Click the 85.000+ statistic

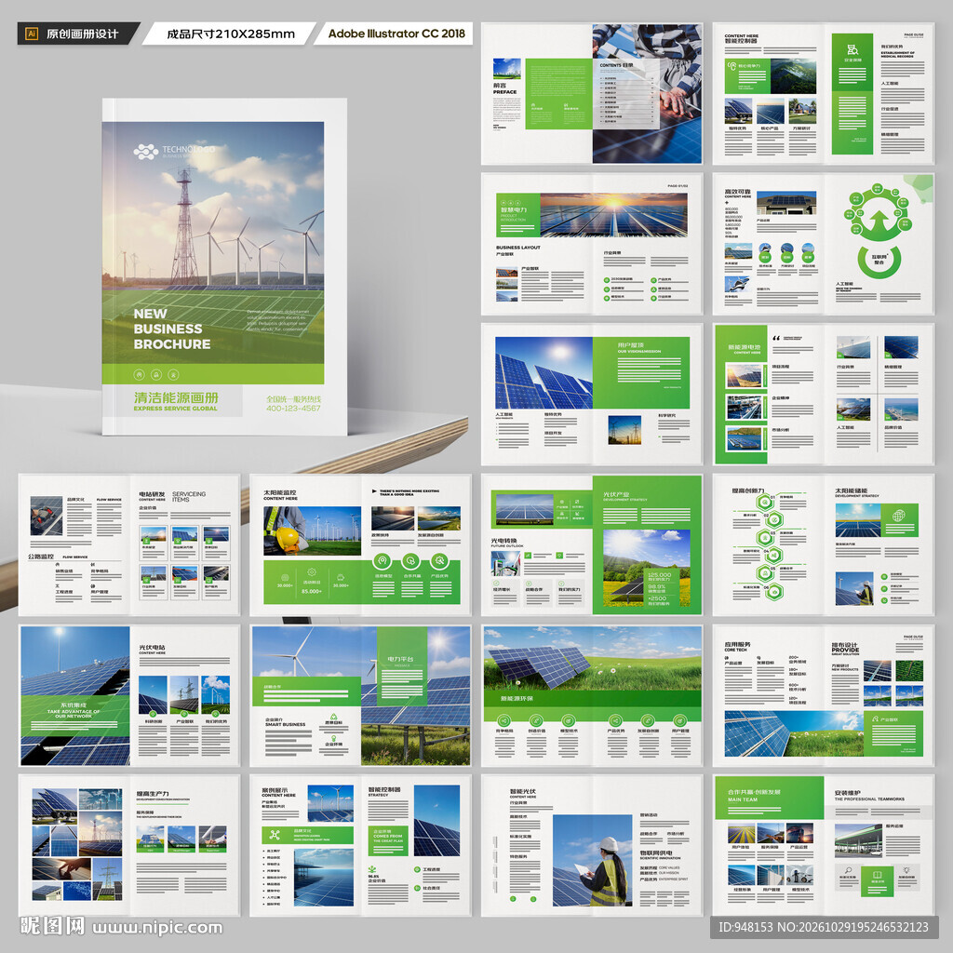pos(311,591)
